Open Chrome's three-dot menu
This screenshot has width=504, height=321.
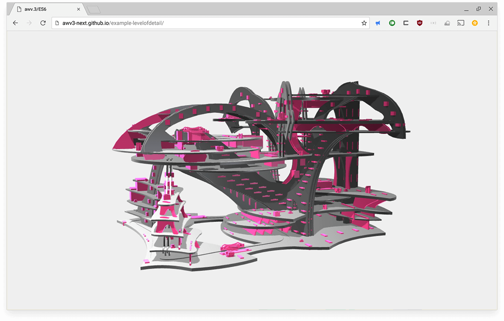(x=489, y=23)
